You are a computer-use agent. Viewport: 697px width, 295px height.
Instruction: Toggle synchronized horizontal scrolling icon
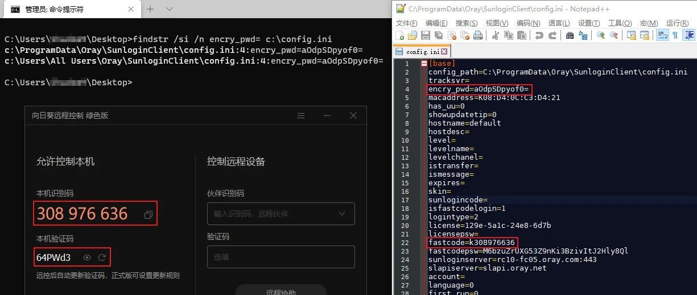coord(644,35)
